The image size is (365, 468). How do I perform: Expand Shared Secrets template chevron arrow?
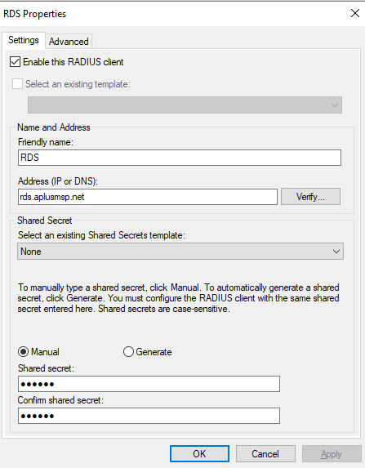click(336, 252)
